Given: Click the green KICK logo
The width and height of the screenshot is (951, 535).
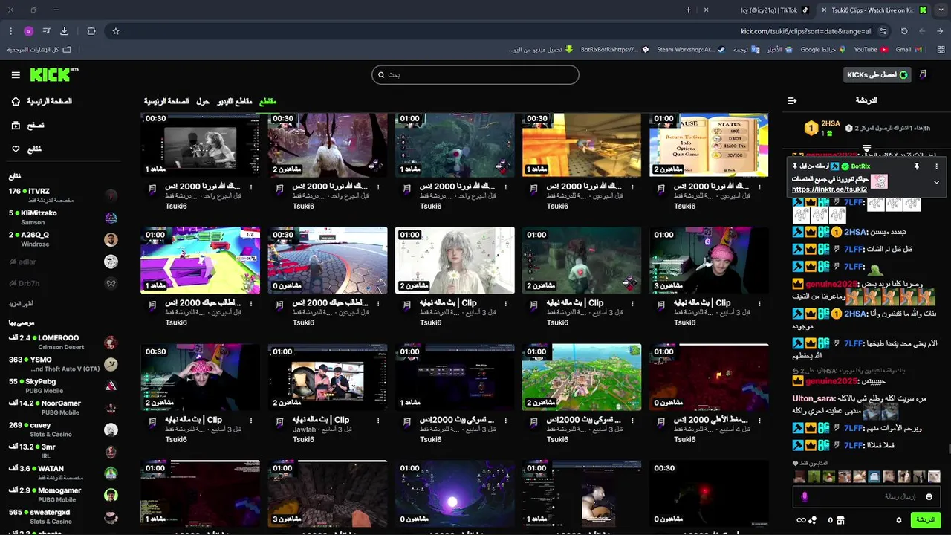Looking at the screenshot, I should click(54, 75).
